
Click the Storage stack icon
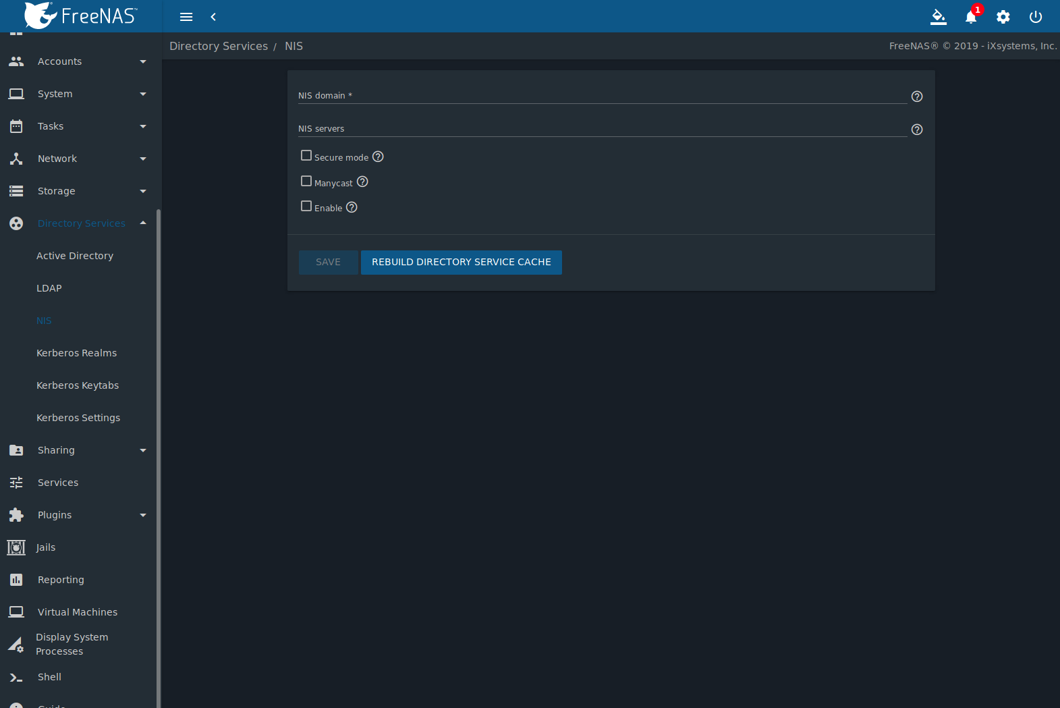coord(16,191)
